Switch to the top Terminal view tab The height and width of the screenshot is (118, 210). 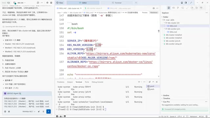(x=117, y=3)
